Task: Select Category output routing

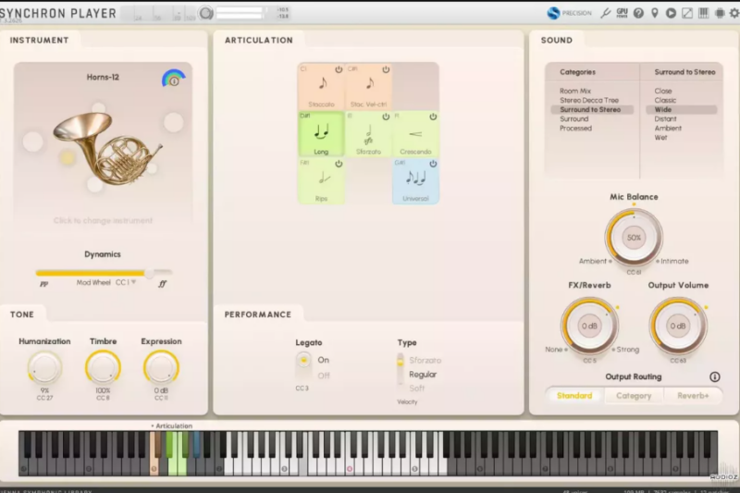Action: [634, 395]
